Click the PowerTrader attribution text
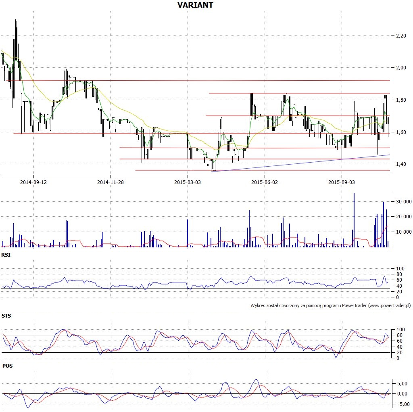Screen dimensions: 413x412 click(x=331, y=305)
